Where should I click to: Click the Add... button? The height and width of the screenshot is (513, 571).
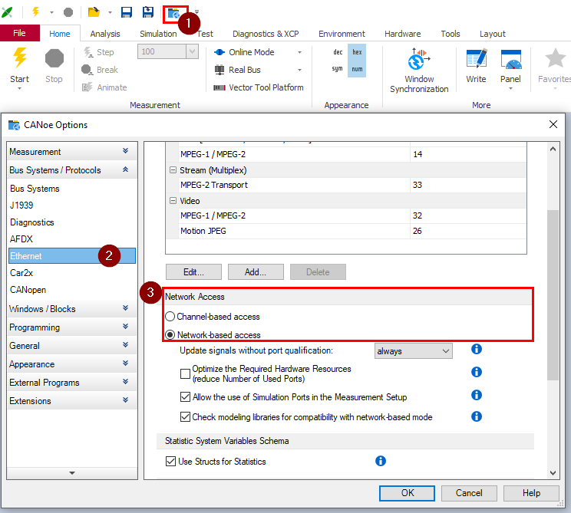pos(256,272)
